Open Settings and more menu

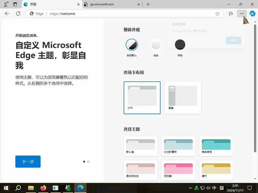click(x=242, y=14)
